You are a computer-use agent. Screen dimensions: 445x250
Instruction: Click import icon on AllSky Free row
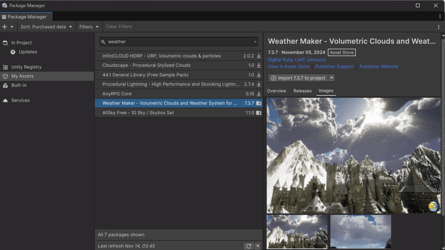coord(259,113)
